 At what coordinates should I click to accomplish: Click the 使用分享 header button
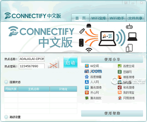coord(112,60)
